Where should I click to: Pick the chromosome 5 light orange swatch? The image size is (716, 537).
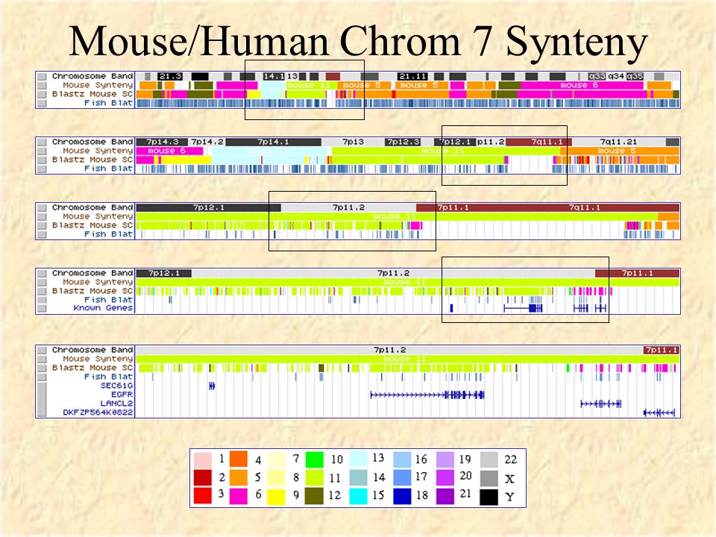point(238,477)
